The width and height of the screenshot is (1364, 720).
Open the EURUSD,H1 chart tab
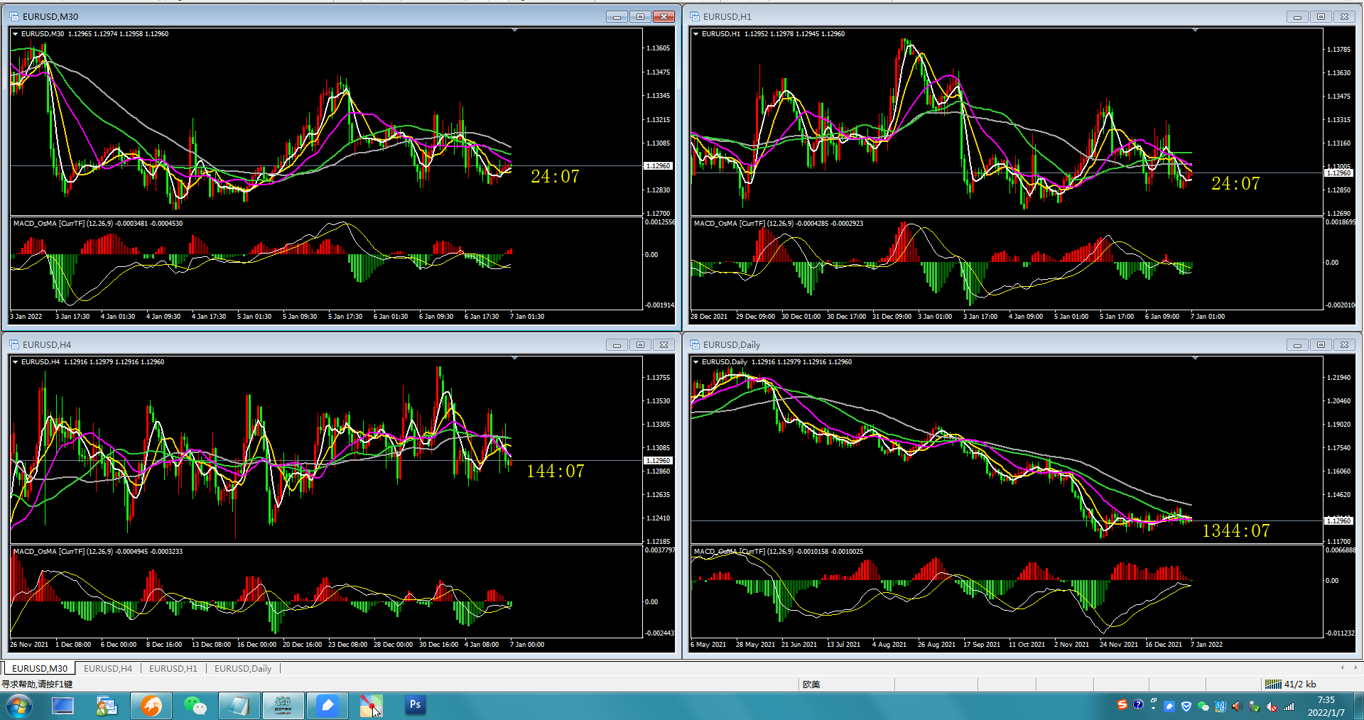pos(173,668)
